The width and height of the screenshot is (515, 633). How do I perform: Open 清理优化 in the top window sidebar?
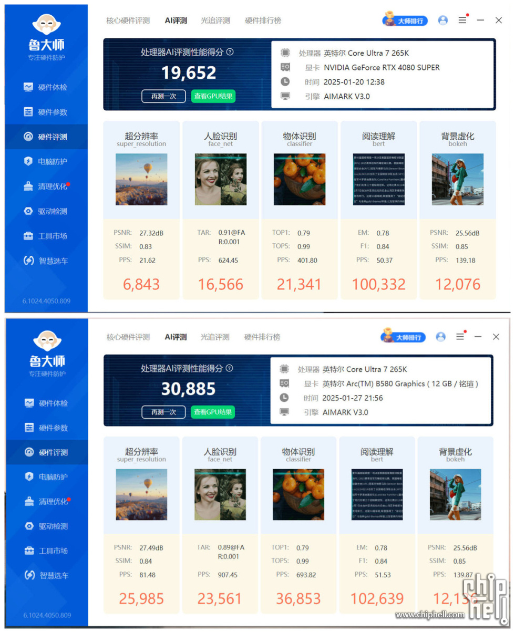tap(46, 186)
